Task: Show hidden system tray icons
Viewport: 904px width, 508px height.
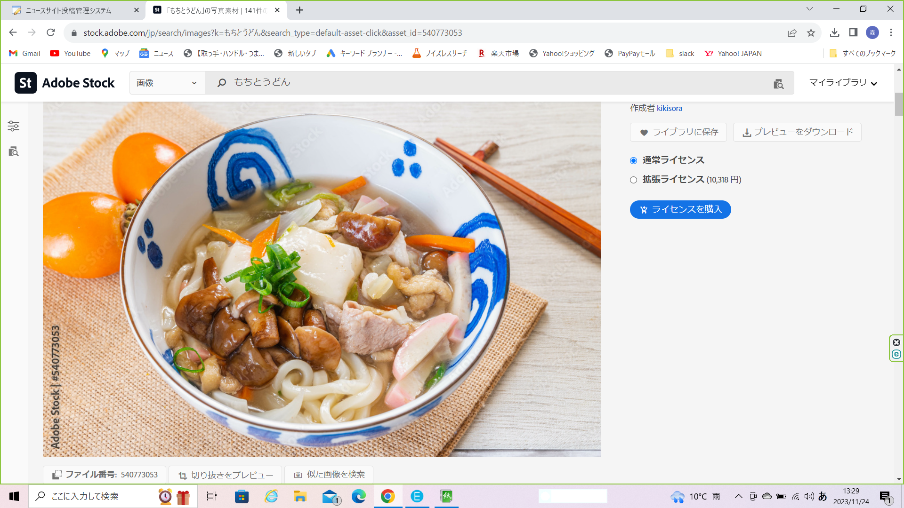Action: [x=738, y=496]
